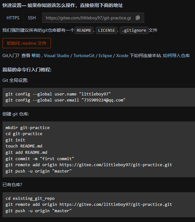This screenshot has height=222, width=195.
Task: Switch to the SSH address tab
Action: tap(32, 18)
